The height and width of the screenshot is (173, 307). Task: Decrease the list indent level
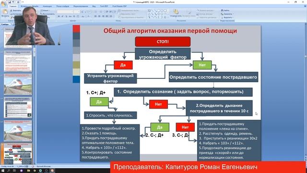(x=106, y=12)
